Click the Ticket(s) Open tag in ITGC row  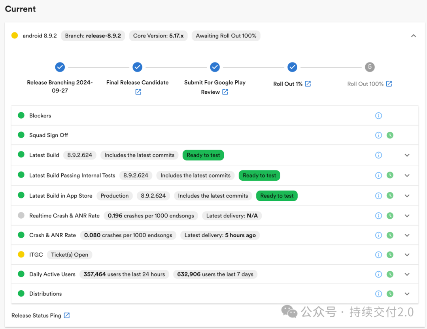click(70, 255)
